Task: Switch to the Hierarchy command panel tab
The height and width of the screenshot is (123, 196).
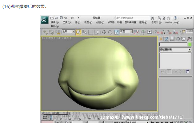Action: pyautogui.click(x=172, y=39)
